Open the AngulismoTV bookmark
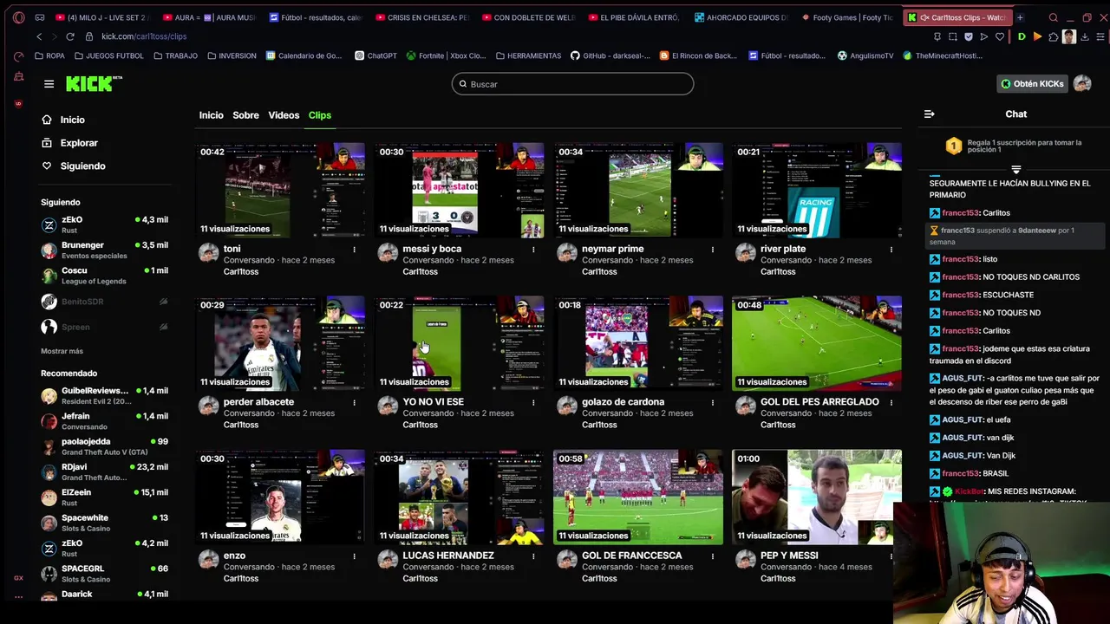1110x624 pixels. [x=865, y=55]
